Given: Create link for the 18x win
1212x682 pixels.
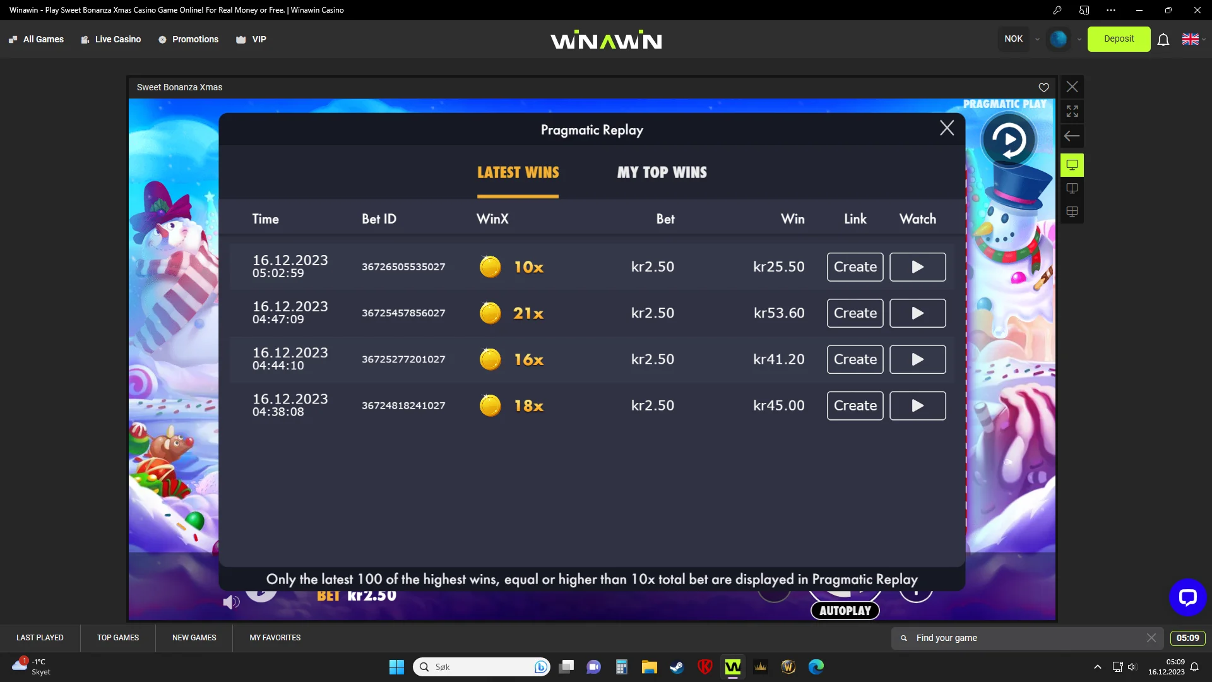Looking at the screenshot, I should (855, 405).
